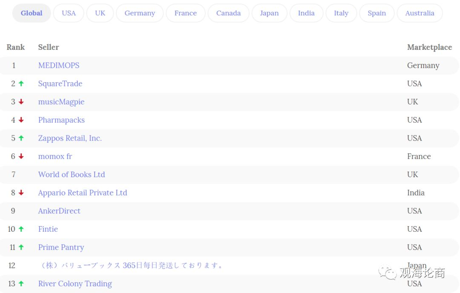460x293 pixels.
Task: Switch to the Australia tab
Action: [x=420, y=13]
